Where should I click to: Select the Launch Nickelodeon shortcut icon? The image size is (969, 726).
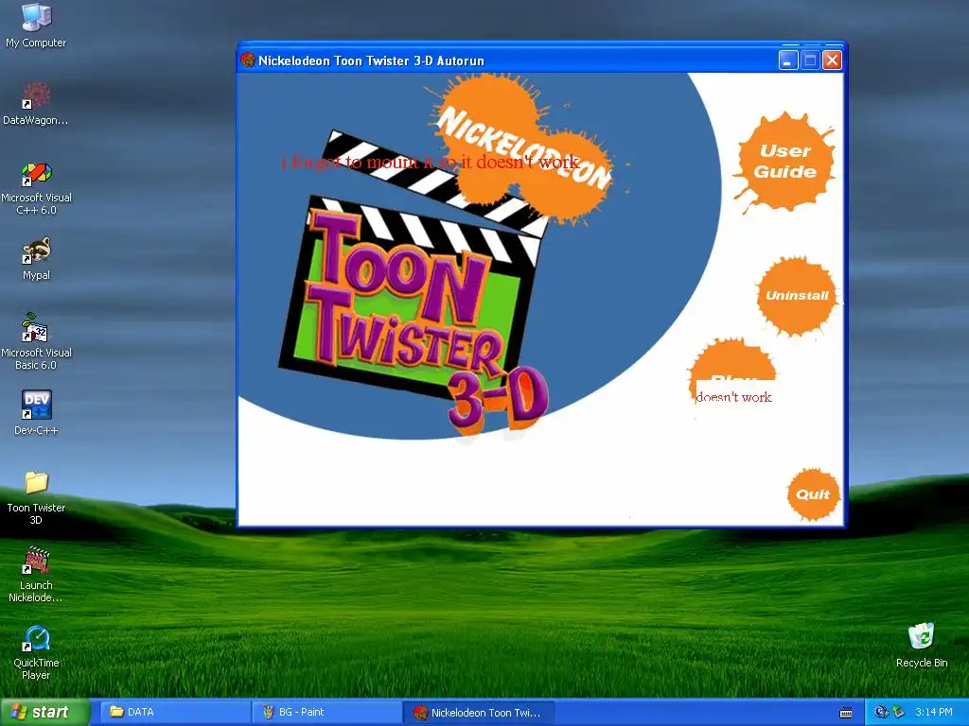36,574
